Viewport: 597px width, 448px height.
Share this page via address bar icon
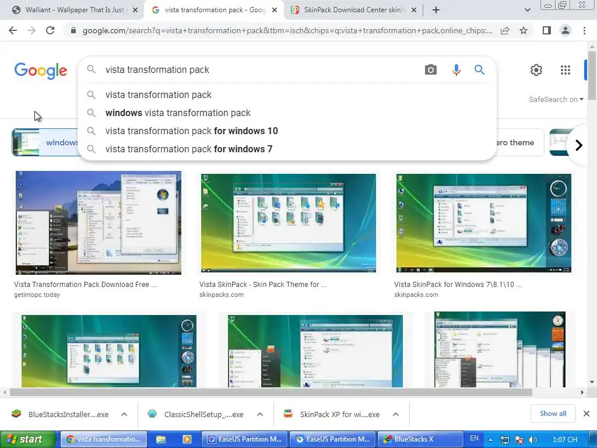click(x=505, y=30)
